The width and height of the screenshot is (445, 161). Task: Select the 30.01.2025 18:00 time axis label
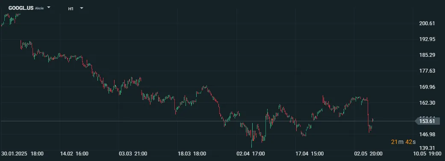tap(22, 154)
